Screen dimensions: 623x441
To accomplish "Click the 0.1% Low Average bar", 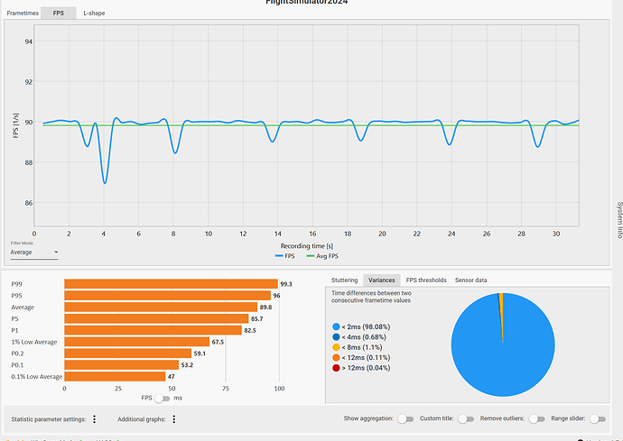I will point(115,376).
